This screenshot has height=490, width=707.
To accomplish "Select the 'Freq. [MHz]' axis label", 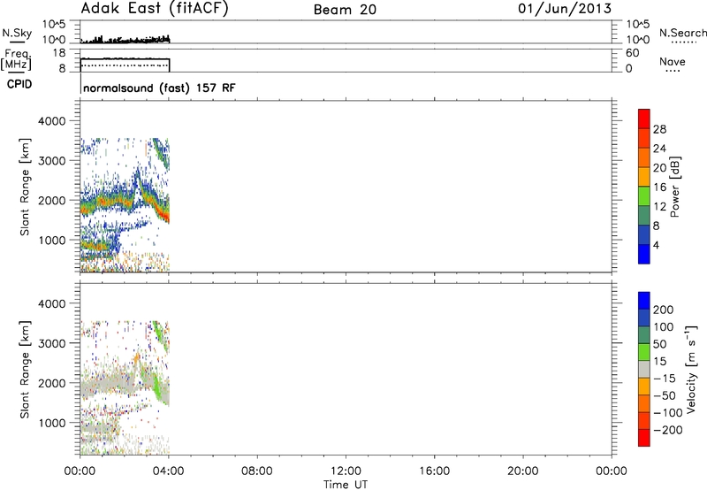I will 16,60.
